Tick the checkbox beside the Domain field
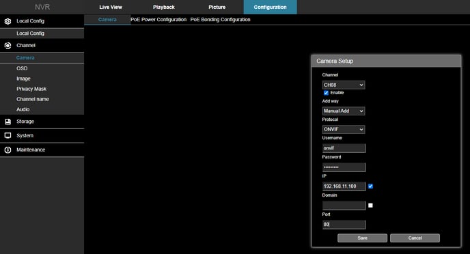 (370, 206)
